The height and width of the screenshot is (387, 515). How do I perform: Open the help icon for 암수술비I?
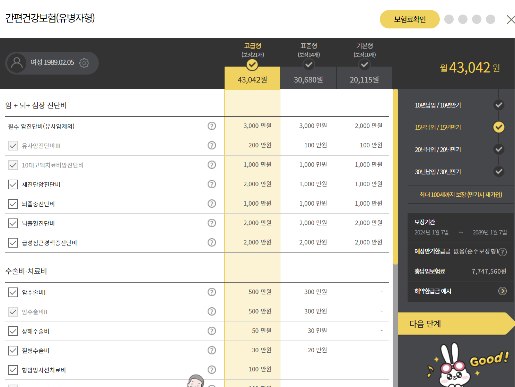(212, 292)
